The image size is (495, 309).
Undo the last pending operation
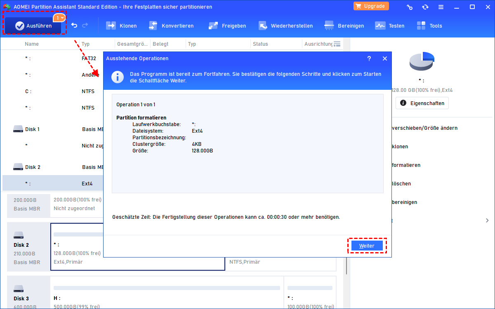(74, 26)
